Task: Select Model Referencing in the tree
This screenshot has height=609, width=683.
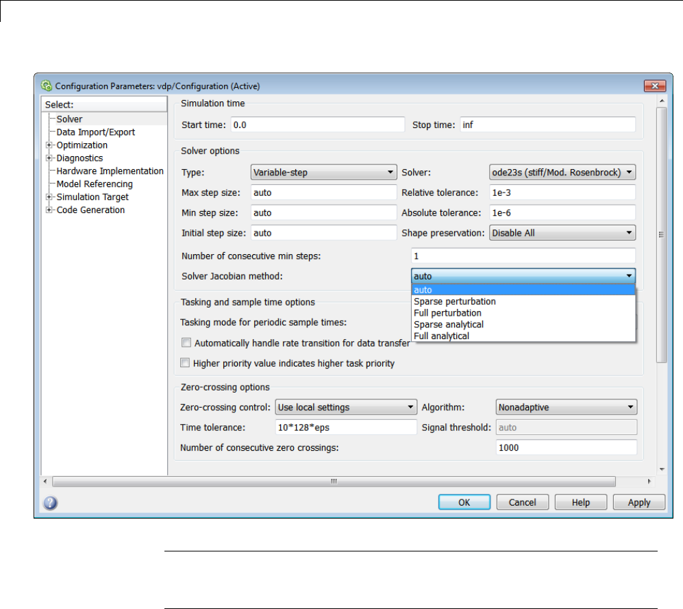Action: (95, 184)
